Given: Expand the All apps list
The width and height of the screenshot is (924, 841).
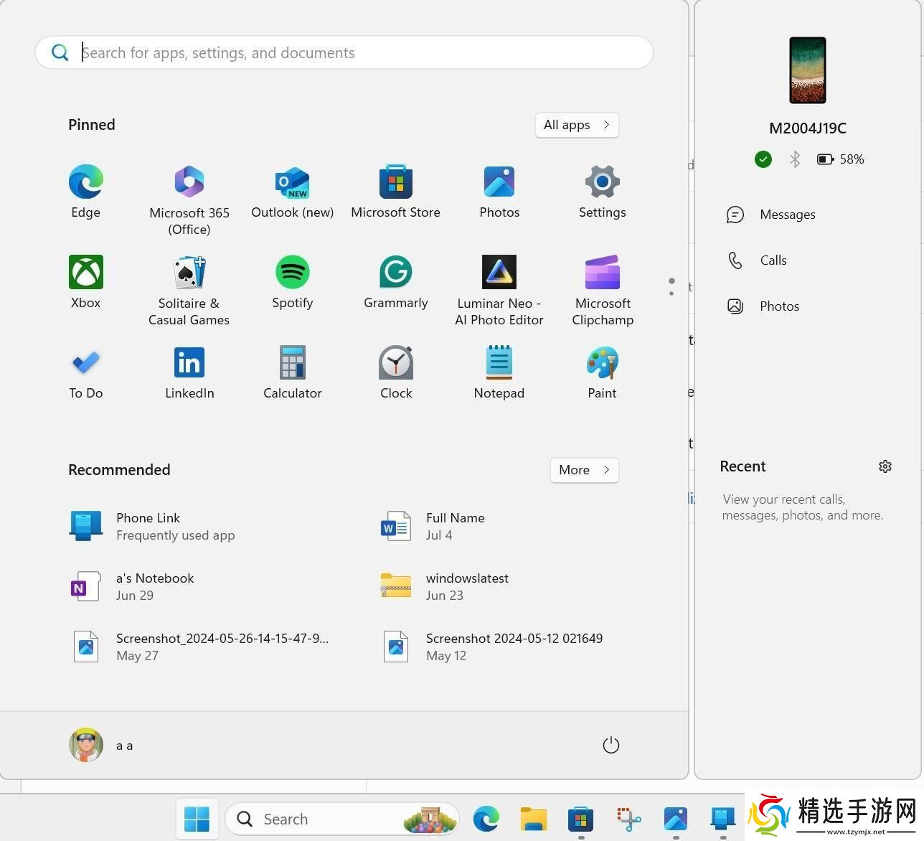Looking at the screenshot, I should [x=576, y=125].
